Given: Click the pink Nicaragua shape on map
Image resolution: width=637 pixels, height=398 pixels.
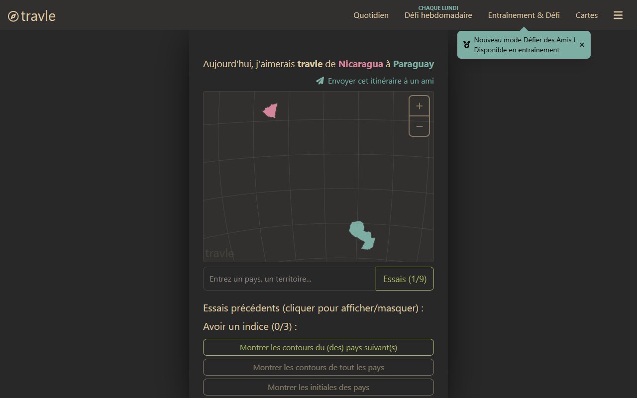Looking at the screenshot, I should 270,111.
